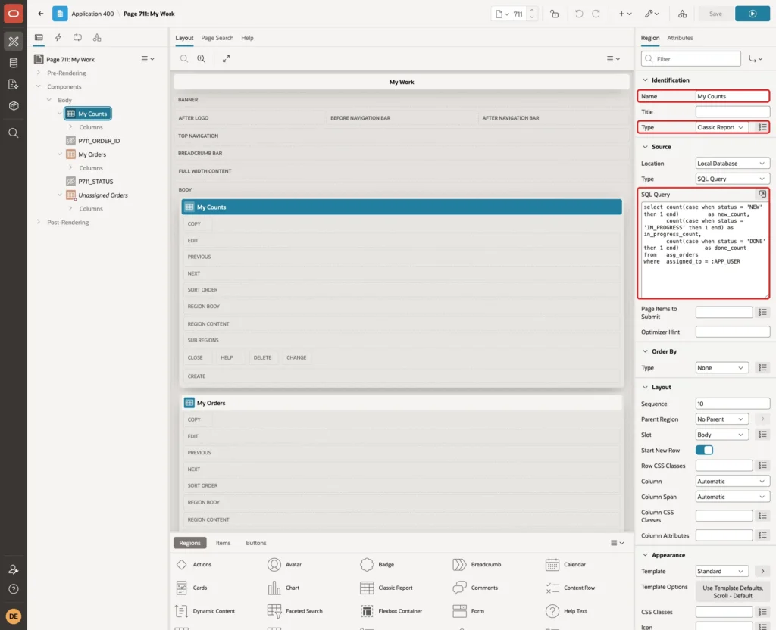Open the Parent Region dropdown
This screenshot has width=776, height=630.
point(721,419)
